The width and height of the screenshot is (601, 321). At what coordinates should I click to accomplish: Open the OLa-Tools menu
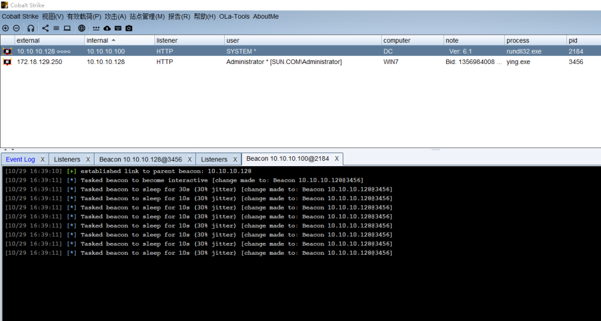[234, 16]
